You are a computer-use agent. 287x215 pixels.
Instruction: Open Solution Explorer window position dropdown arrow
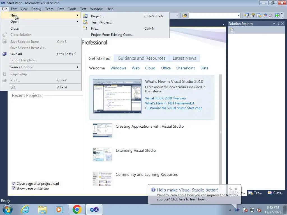pos(274,24)
